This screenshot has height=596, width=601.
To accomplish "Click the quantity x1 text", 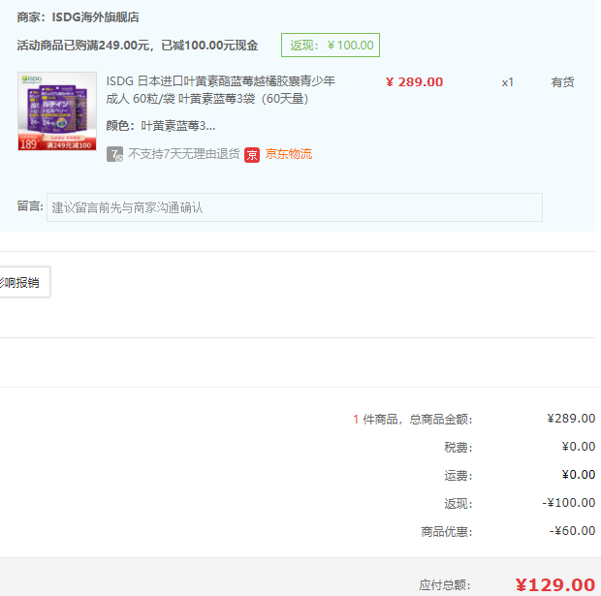I will coord(508,82).
